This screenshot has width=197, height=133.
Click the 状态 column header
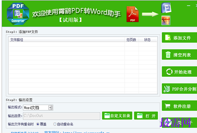pos(148,40)
